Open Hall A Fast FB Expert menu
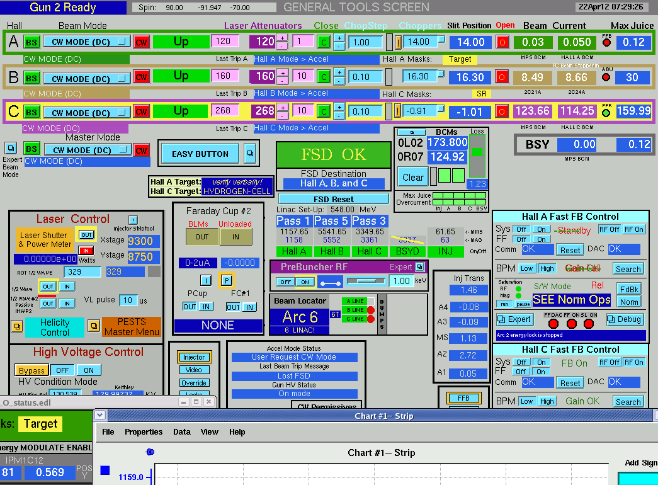This screenshot has width=658, height=485. pos(514,319)
